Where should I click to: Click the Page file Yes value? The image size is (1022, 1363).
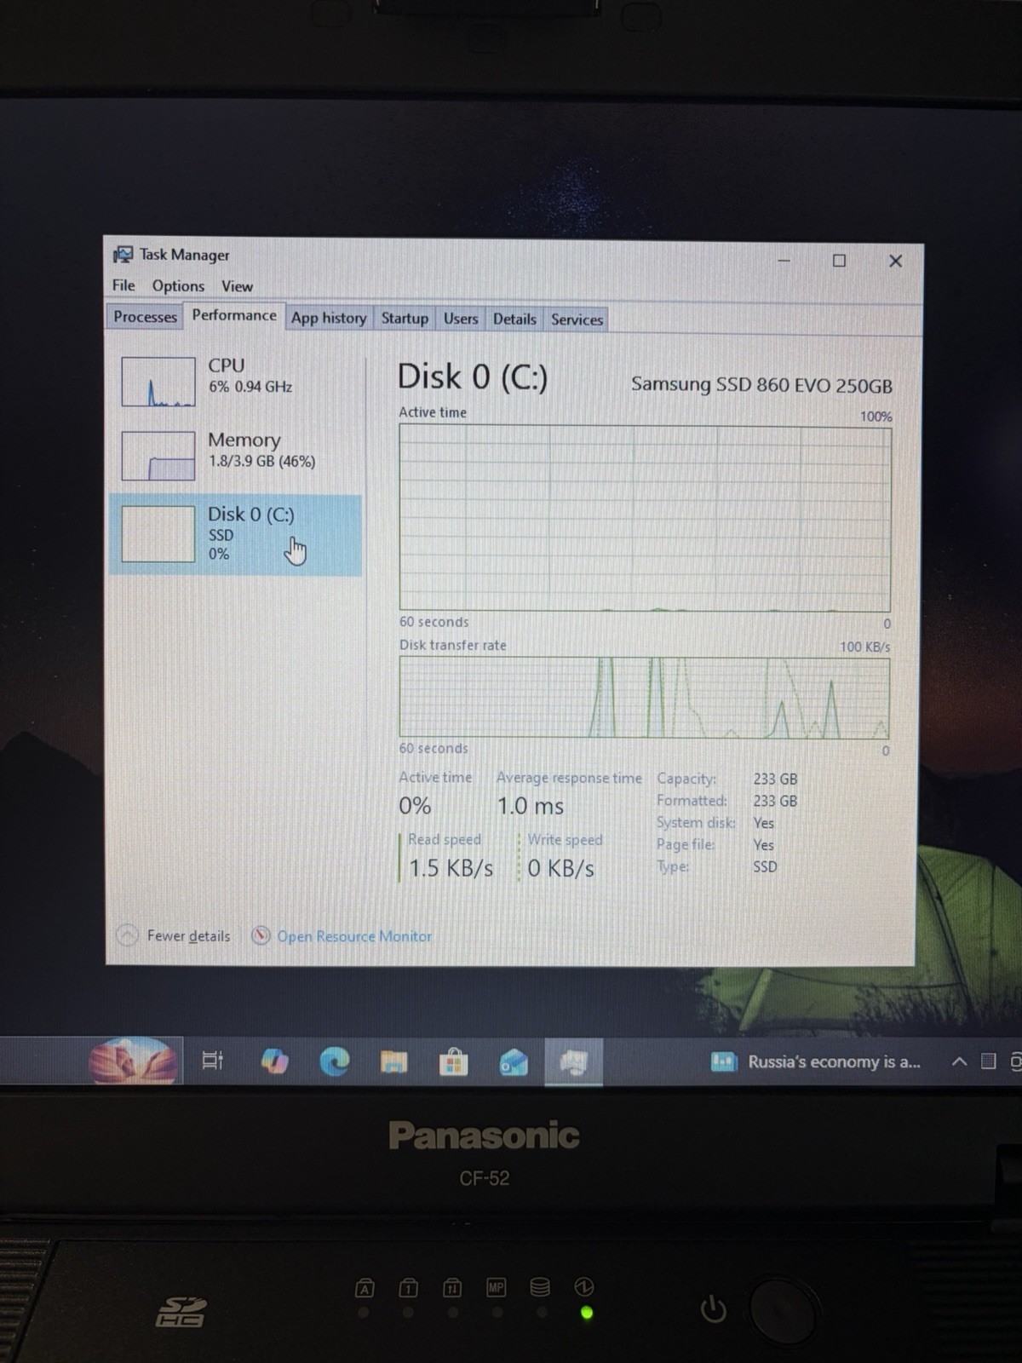pyautogui.click(x=763, y=845)
